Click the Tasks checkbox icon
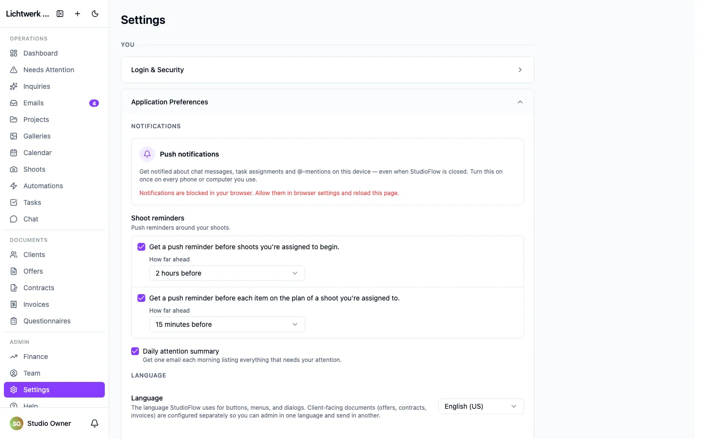 14,202
